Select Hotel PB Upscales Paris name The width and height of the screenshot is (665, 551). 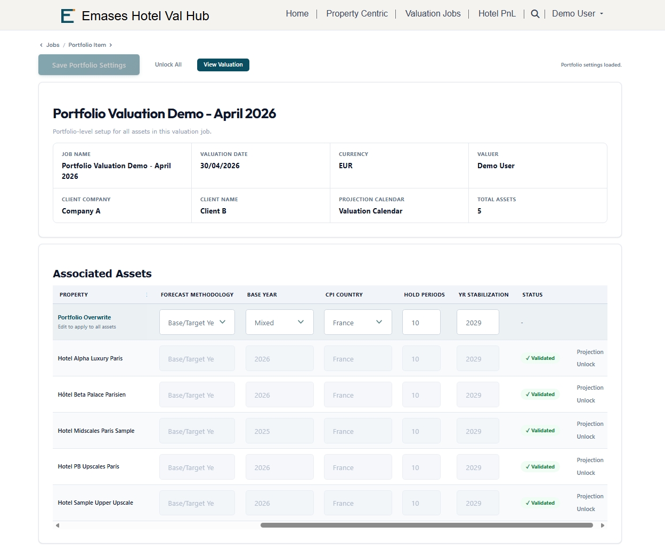click(88, 467)
